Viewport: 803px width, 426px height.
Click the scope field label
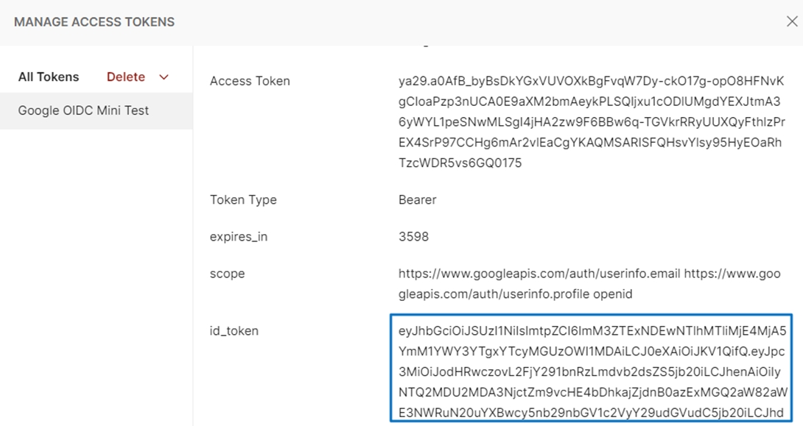pos(227,274)
